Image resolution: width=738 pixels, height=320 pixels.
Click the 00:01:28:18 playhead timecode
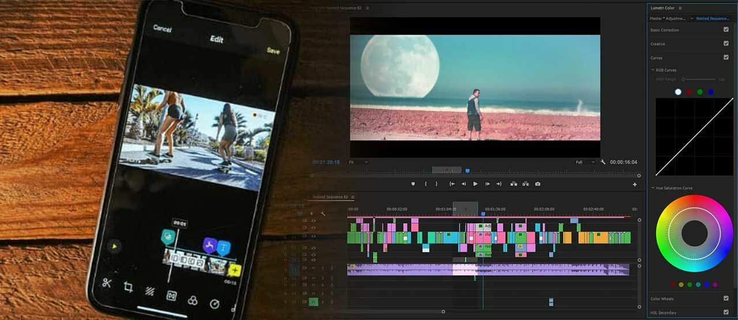(x=326, y=162)
